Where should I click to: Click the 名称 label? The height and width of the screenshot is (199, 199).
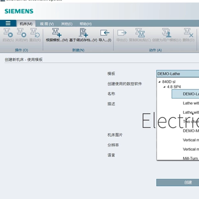(111, 94)
